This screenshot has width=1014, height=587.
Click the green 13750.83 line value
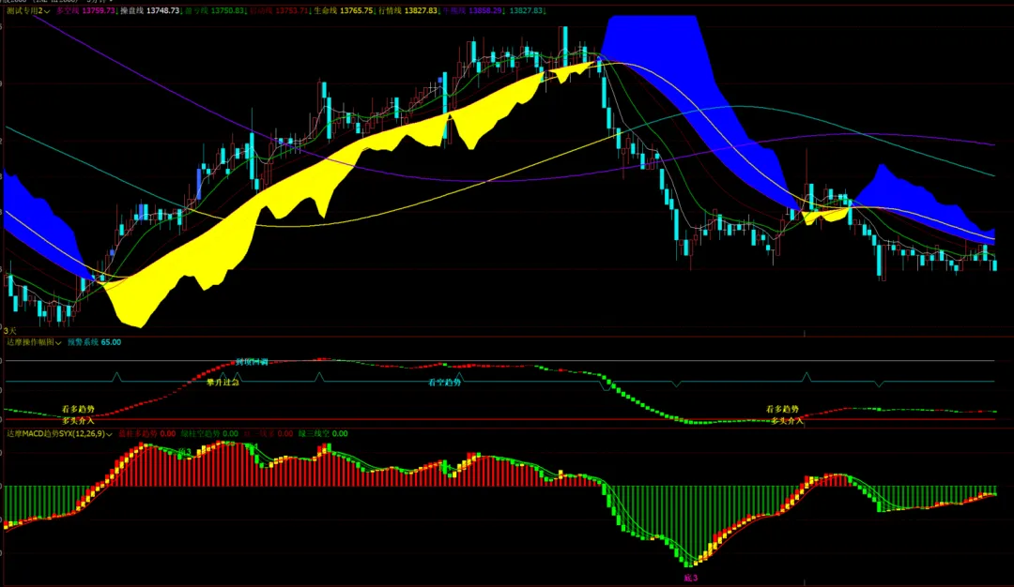(x=227, y=11)
